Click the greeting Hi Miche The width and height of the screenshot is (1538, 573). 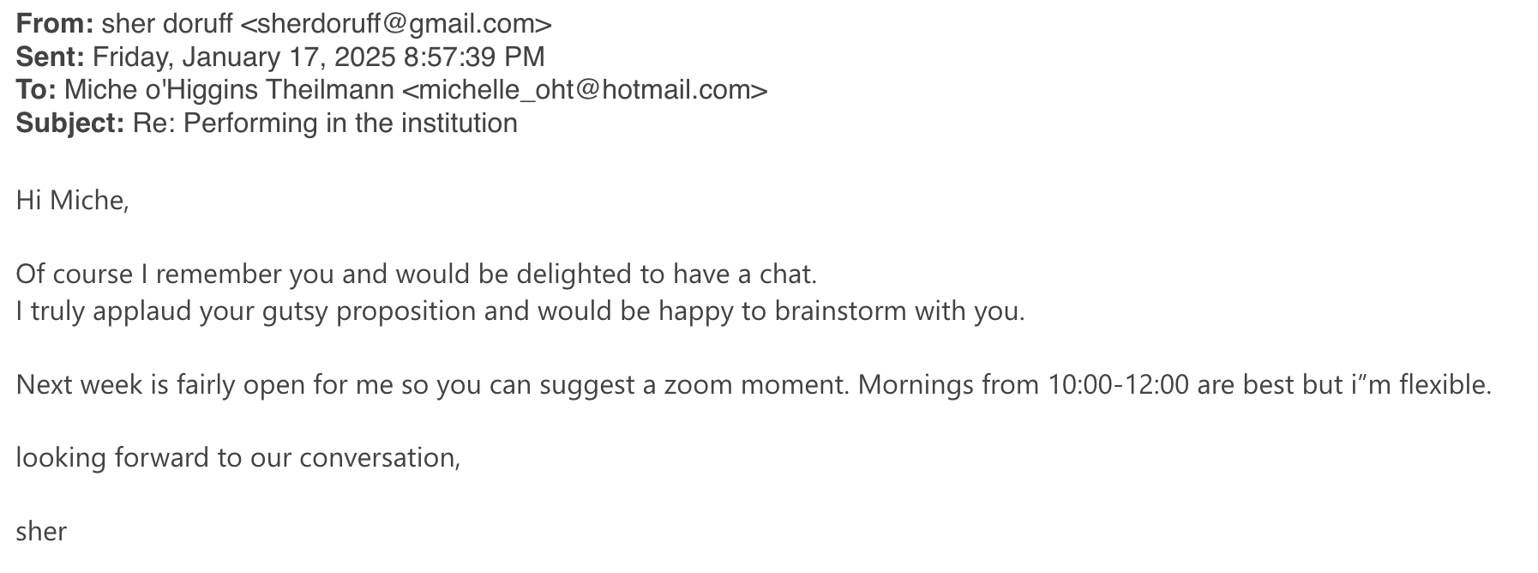[x=72, y=200]
